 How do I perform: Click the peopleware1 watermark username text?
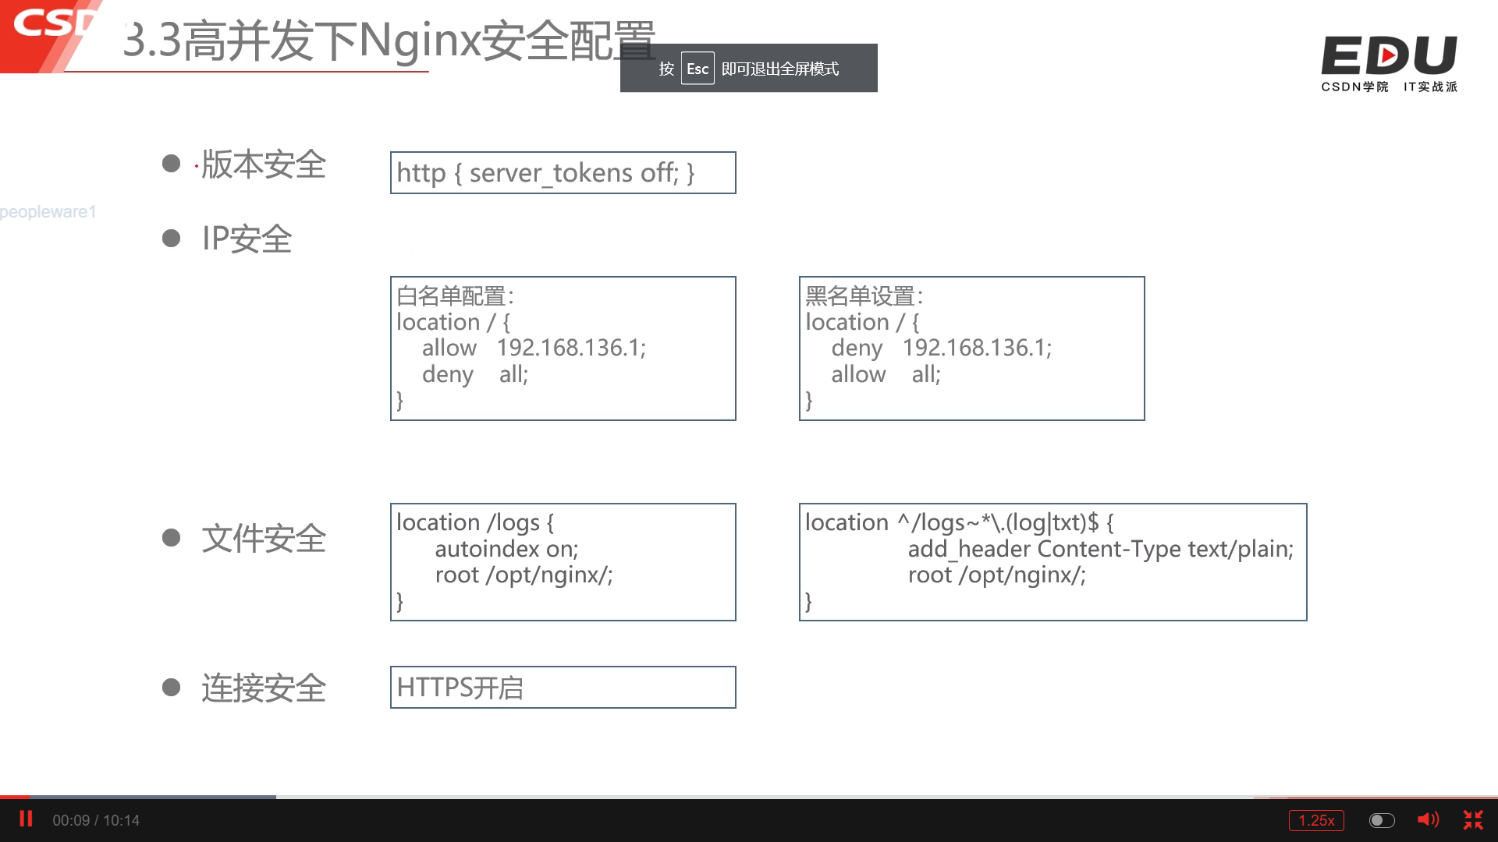(48, 211)
